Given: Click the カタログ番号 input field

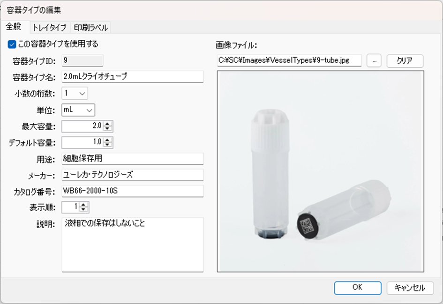Looking at the screenshot, I should tap(133, 191).
